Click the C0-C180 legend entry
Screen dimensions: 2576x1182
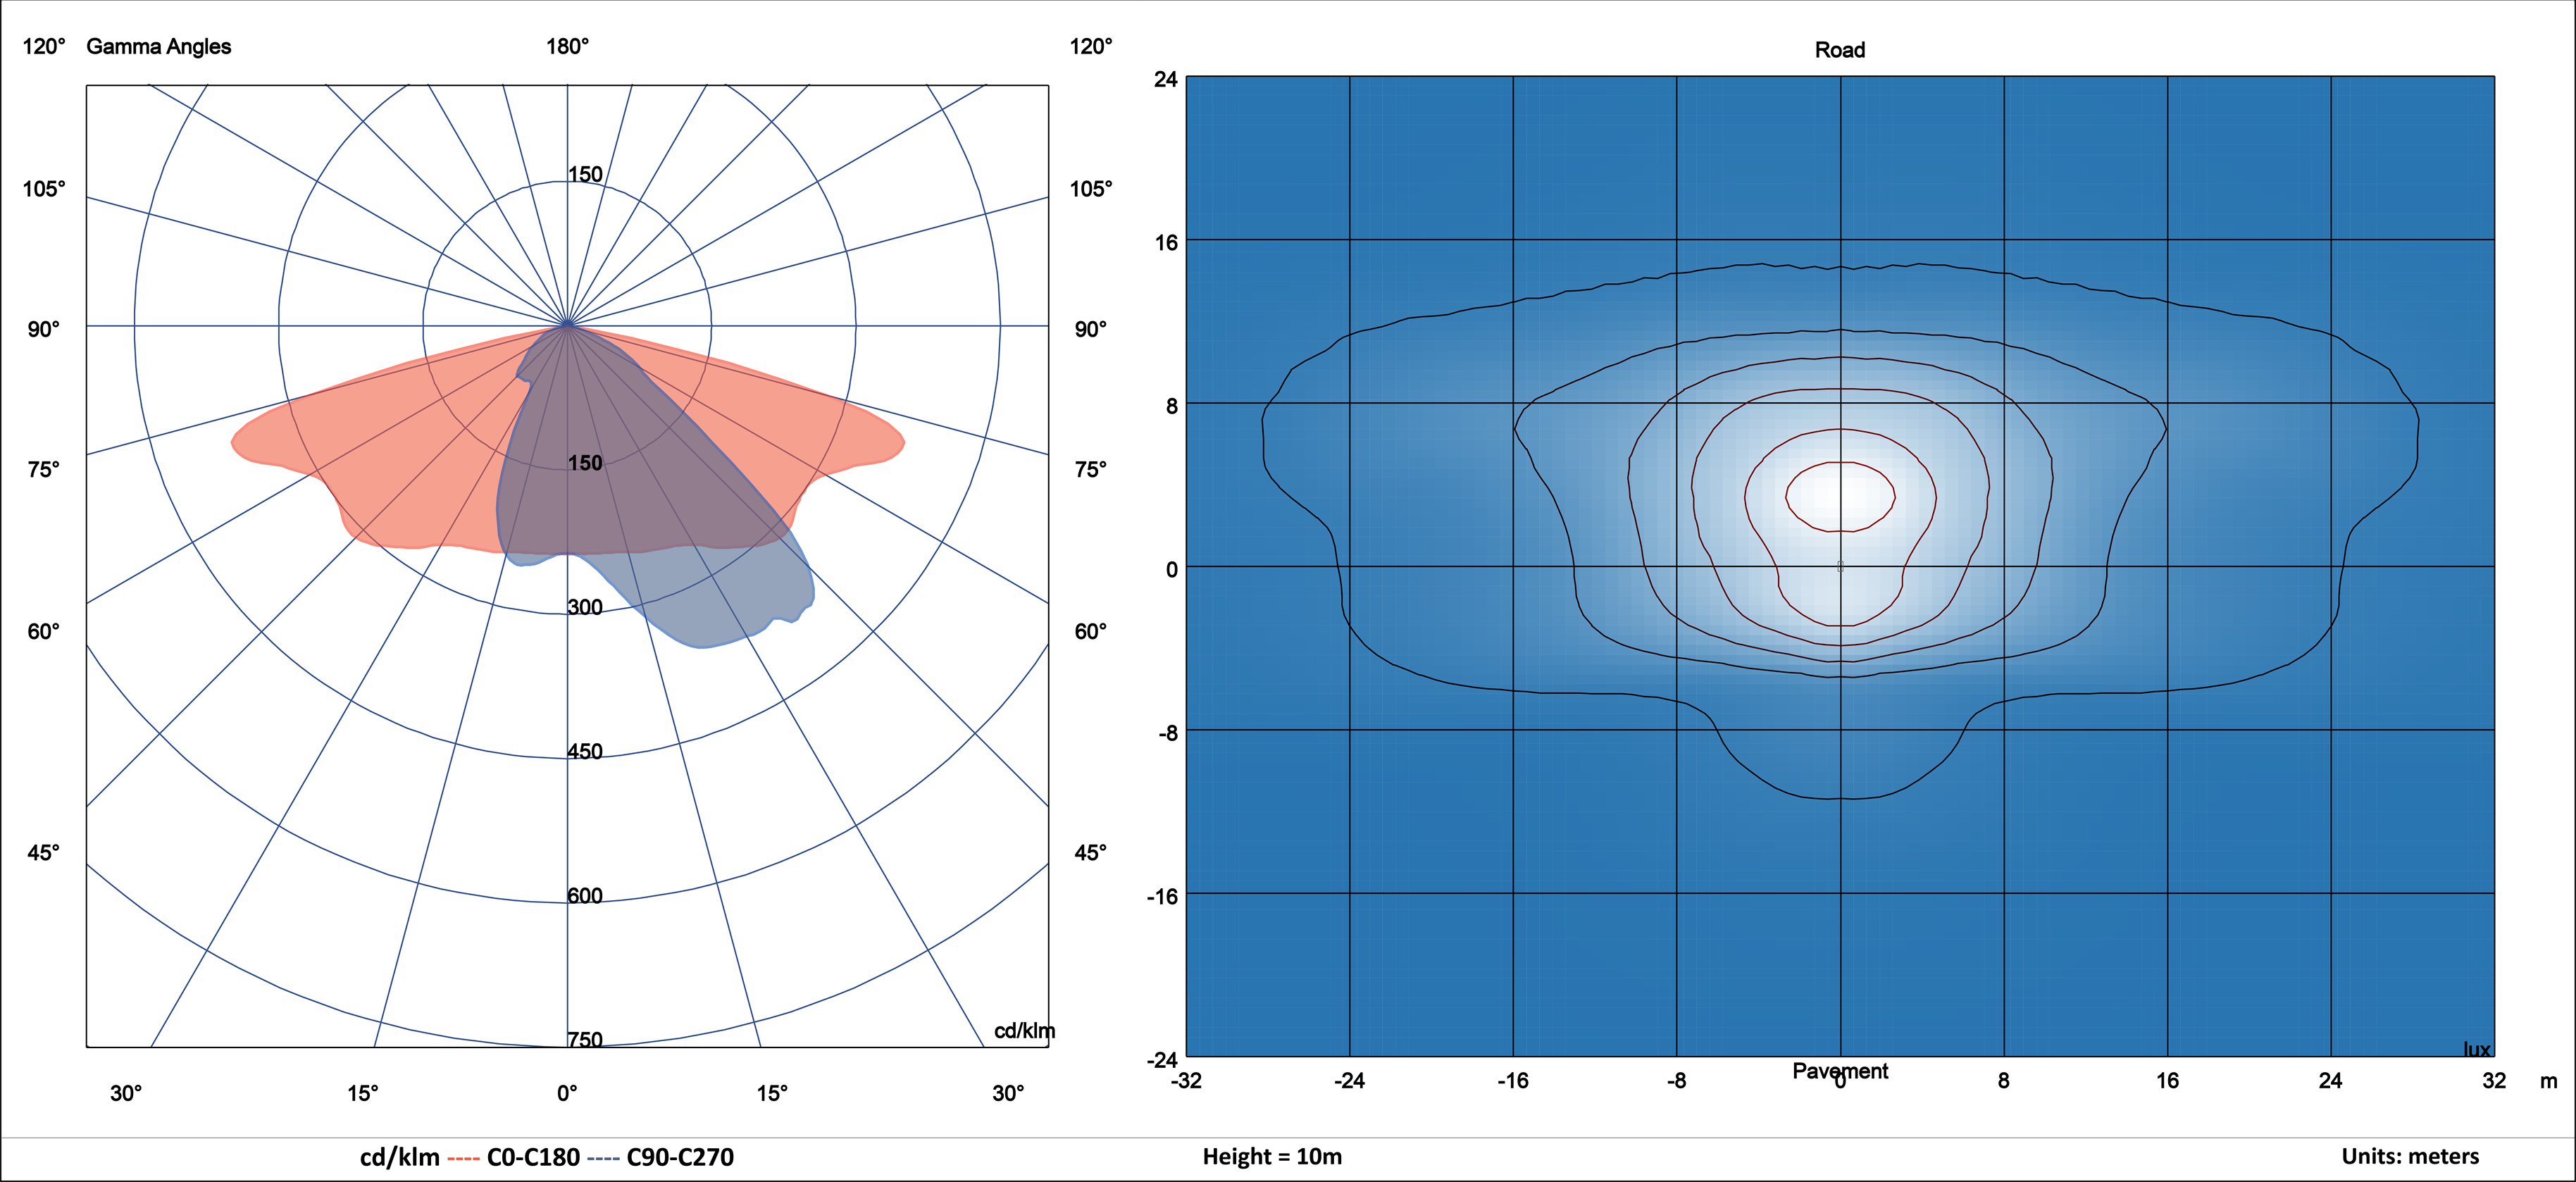point(533,1157)
